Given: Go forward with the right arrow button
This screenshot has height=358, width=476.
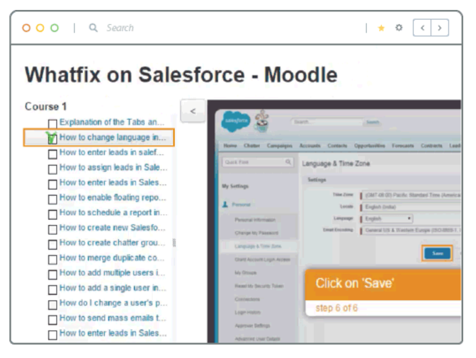Looking at the screenshot, I should click(x=440, y=28).
